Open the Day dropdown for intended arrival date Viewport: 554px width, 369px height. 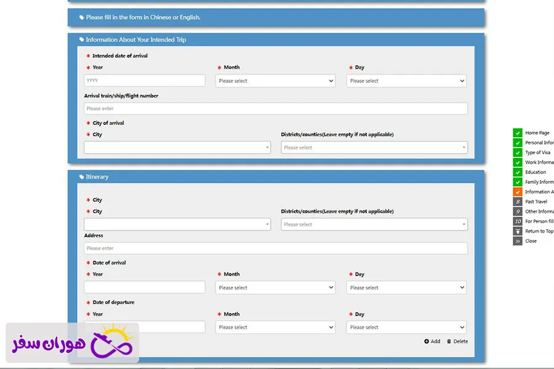[406, 81]
